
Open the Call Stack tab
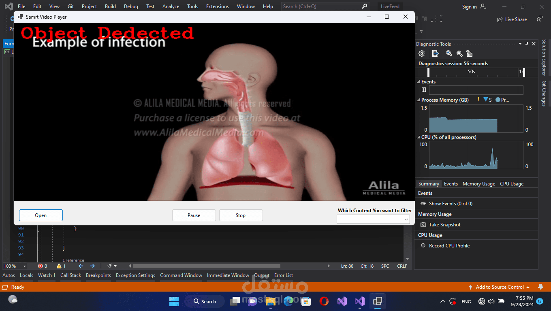point(71,275)
